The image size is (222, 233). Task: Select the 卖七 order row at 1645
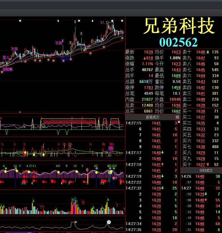(x=201, y=70)
